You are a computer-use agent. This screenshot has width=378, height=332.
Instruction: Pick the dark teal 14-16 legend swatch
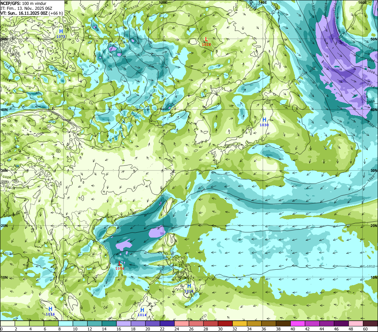click(x=109, y=324)
